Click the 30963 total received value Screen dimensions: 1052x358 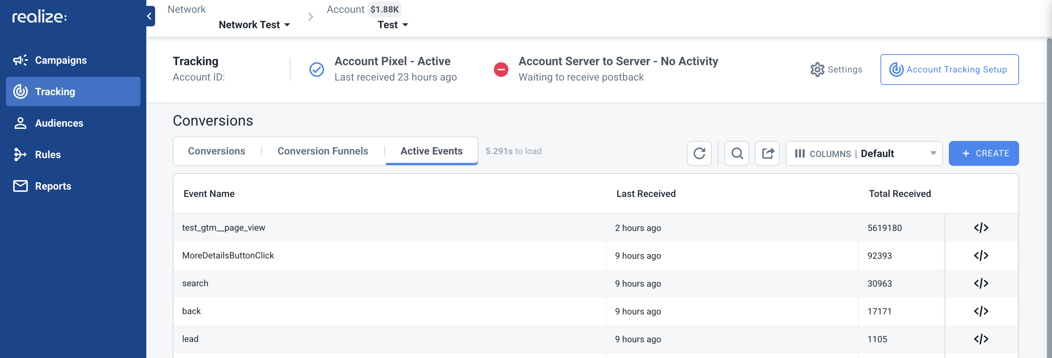pyautogui.click(x=880, y=284)
